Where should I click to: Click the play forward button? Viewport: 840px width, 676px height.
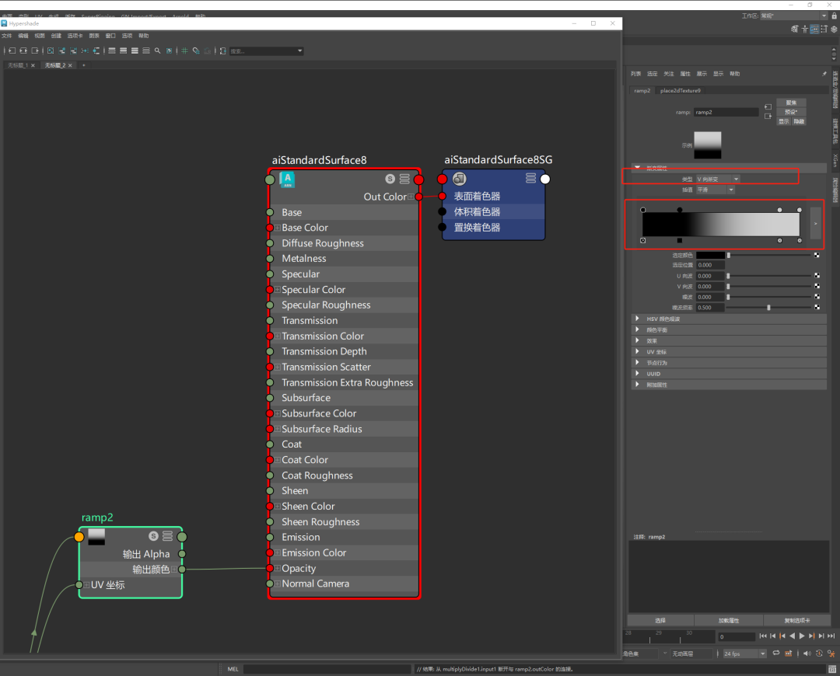pyautogui.click(x=802, y=636)
